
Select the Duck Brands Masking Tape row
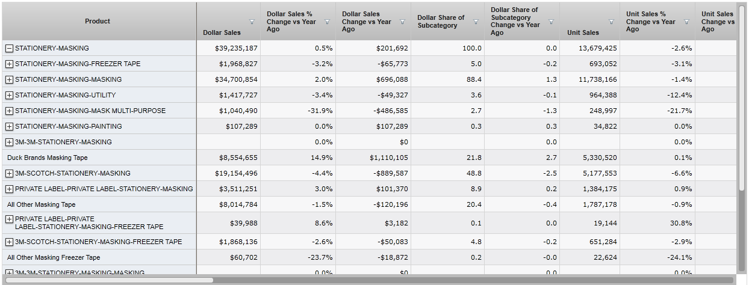point(48,158)
